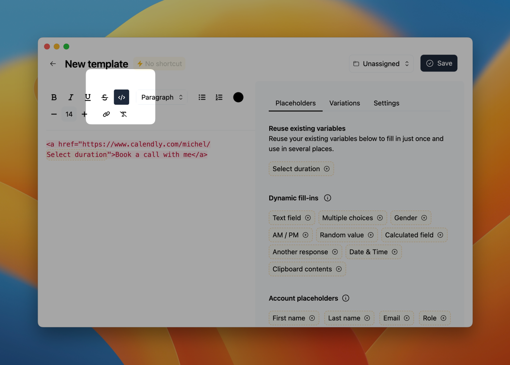510x365 pixels.
Task: Apply italic formatting
Action: (71, 97)
